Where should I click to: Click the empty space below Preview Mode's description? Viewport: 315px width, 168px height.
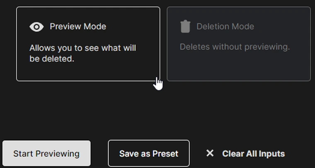[x=88, y=72]
